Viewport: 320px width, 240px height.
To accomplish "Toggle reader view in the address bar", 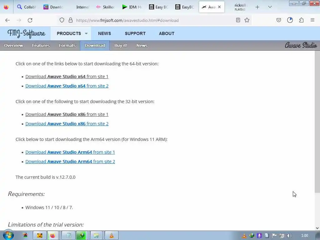I will coord(238,20).
